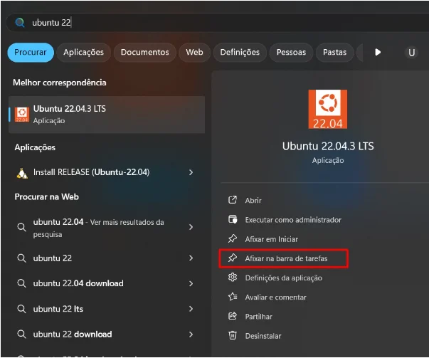Click the pin icon for Afixar em Iniciar
This screenshot has height=358, width=429.
(233, 238)
